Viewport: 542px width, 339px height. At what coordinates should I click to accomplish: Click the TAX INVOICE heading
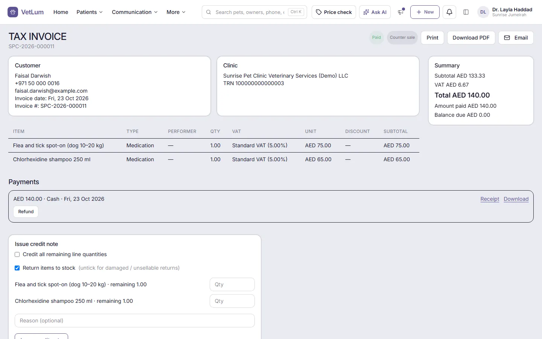tap(38, 37)
